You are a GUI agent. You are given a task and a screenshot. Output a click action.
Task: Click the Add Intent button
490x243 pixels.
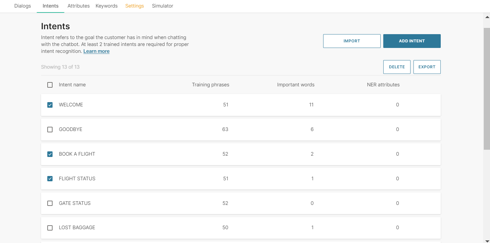(412, 41)
